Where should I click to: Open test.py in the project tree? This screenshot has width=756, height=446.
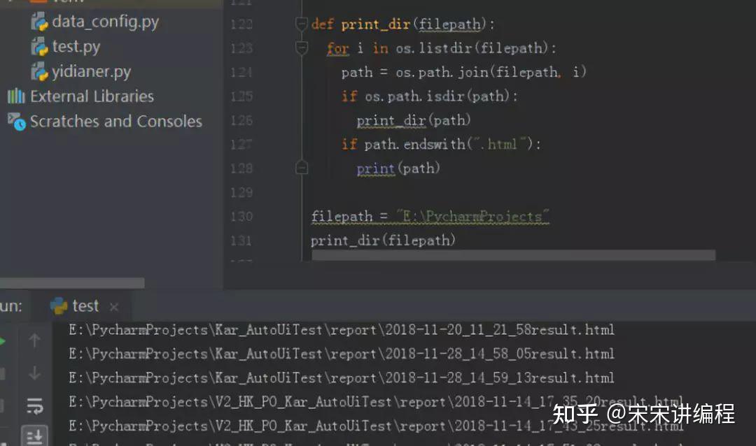click(76, 47)
